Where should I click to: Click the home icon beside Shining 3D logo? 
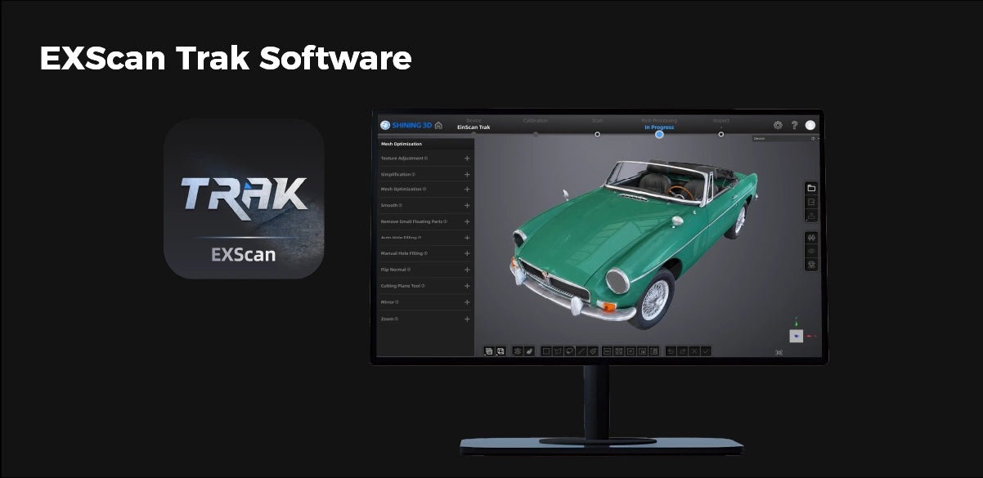(438, 125)
